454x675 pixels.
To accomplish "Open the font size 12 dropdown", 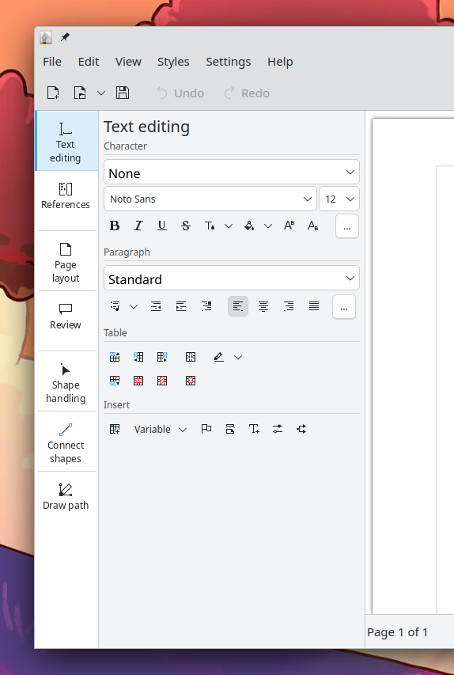I will [x=339, y=199].
